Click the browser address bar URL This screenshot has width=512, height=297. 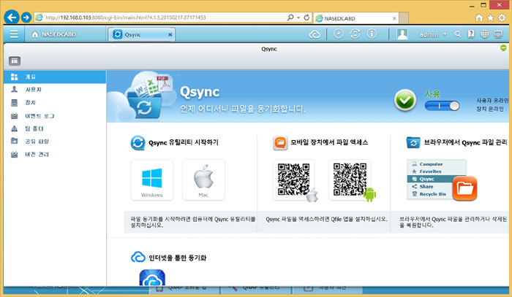pyautogui.click(x=125, y=18)
